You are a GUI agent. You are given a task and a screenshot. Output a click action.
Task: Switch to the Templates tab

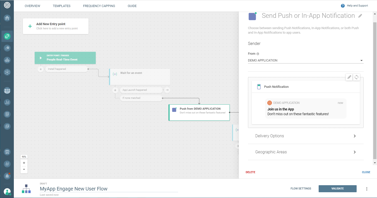point(62,6)
